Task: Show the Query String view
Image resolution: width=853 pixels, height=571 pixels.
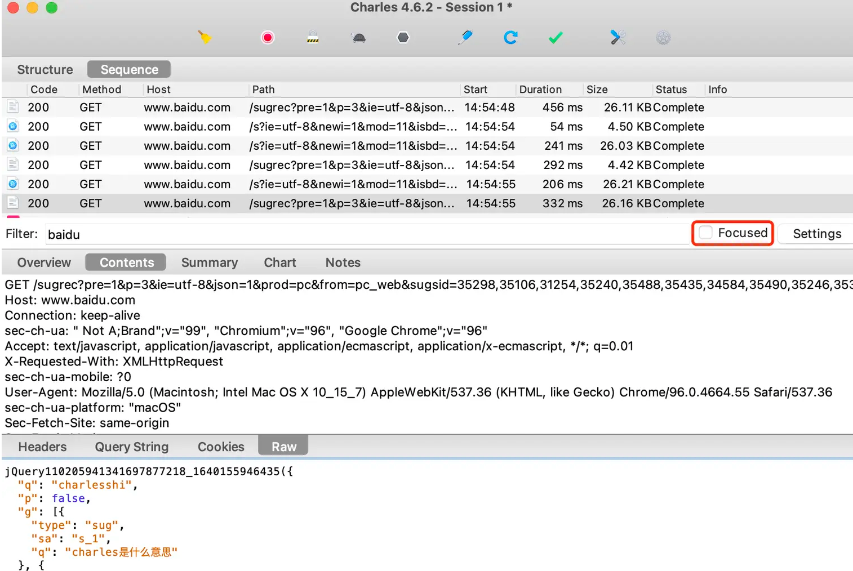Action: tap(132, 447)
